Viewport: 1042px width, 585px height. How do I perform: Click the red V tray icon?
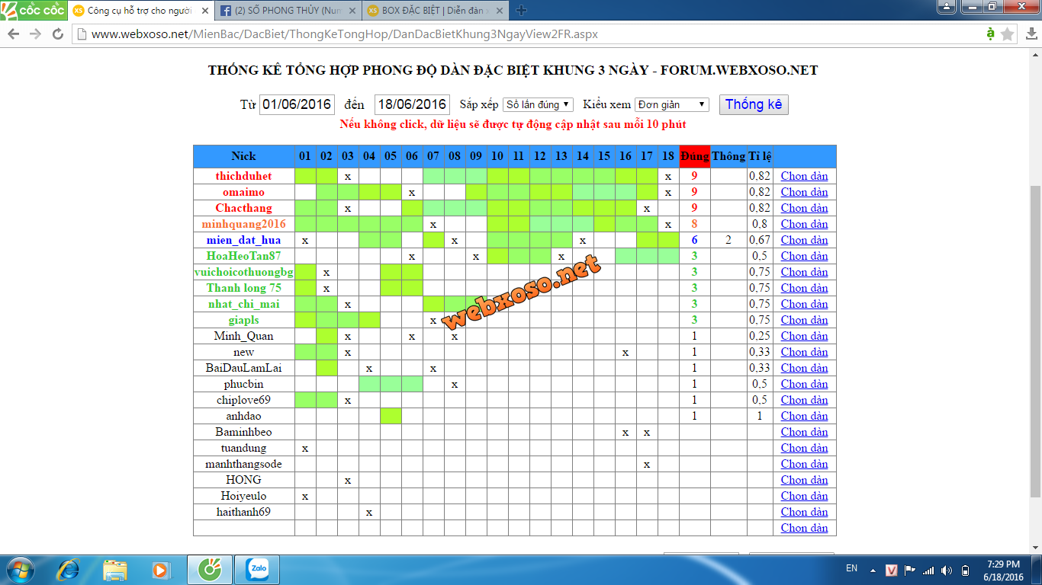coord(892,571)
